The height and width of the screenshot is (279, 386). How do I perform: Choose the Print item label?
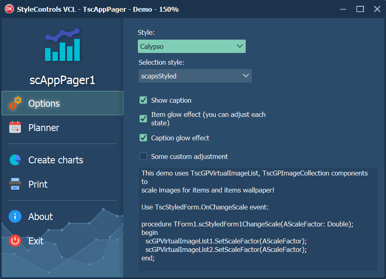pyautogui.click(x=38, y=184)
